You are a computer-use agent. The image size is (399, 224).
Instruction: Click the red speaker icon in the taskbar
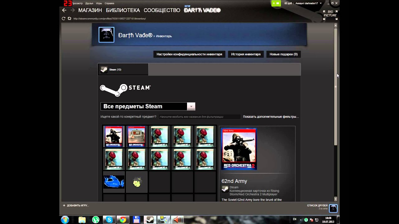177,220
